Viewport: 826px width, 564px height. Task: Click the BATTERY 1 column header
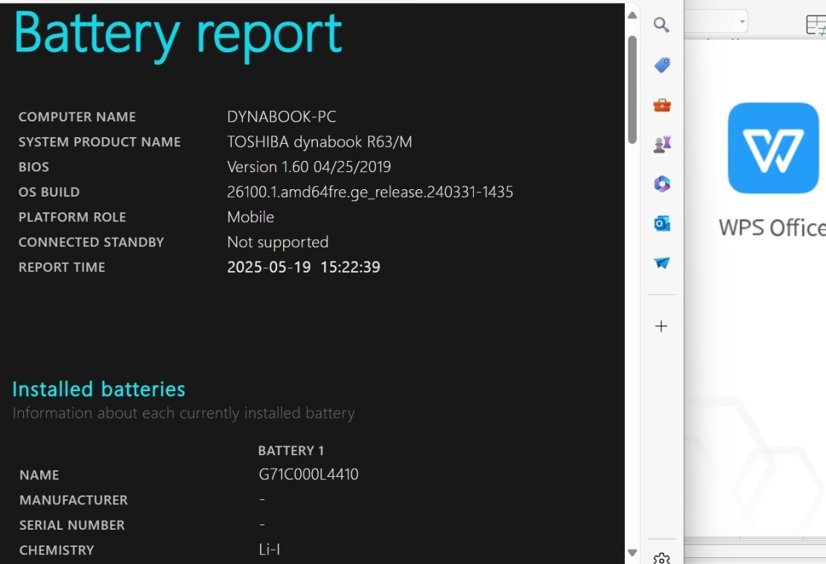tap(290, 451)
